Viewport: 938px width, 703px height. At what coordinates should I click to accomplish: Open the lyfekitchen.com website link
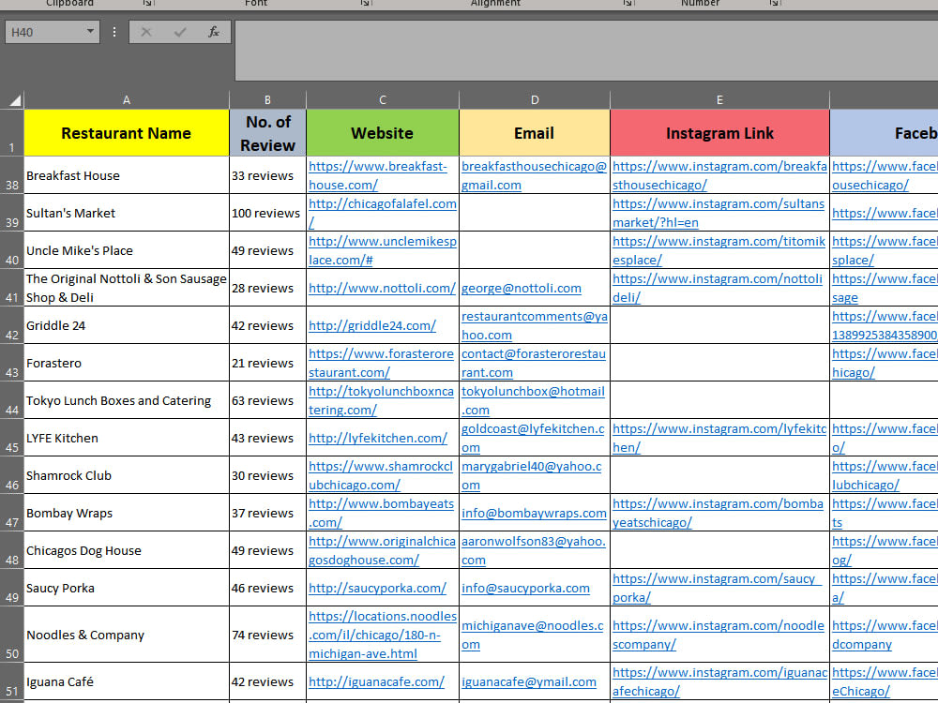377,438
